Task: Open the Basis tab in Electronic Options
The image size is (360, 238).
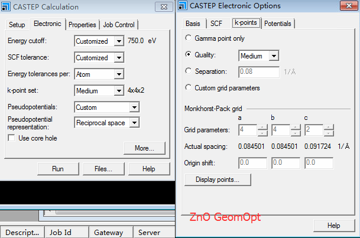Action: tap(193, 24)
